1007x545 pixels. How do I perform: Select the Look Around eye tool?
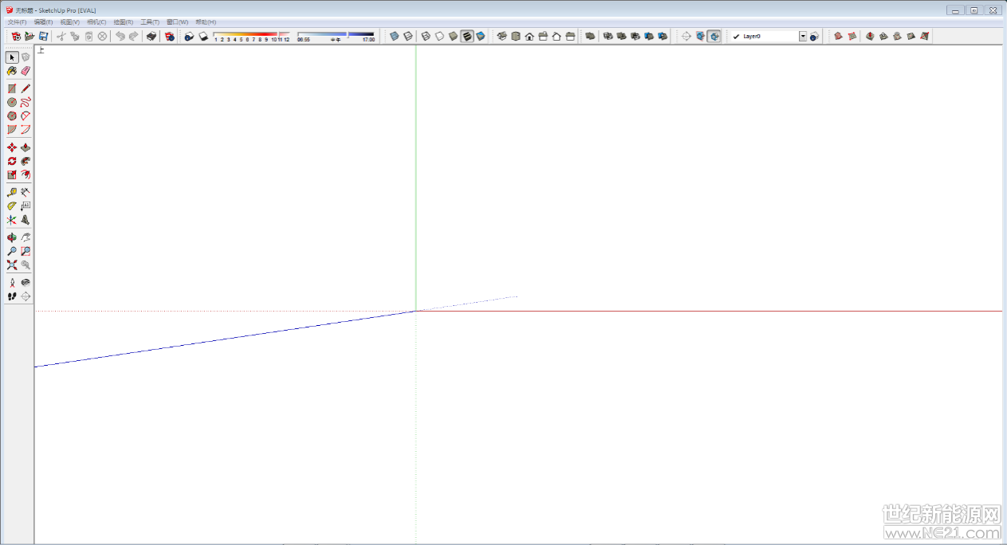[x=26, y=282]
